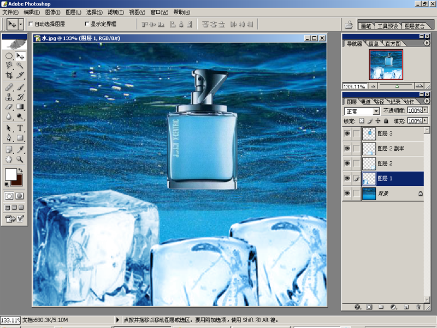Image resolution: width=437 pixels, height=328 pixels.
Task: Select the Path Selection tool
Action: [x=9, y=128]
